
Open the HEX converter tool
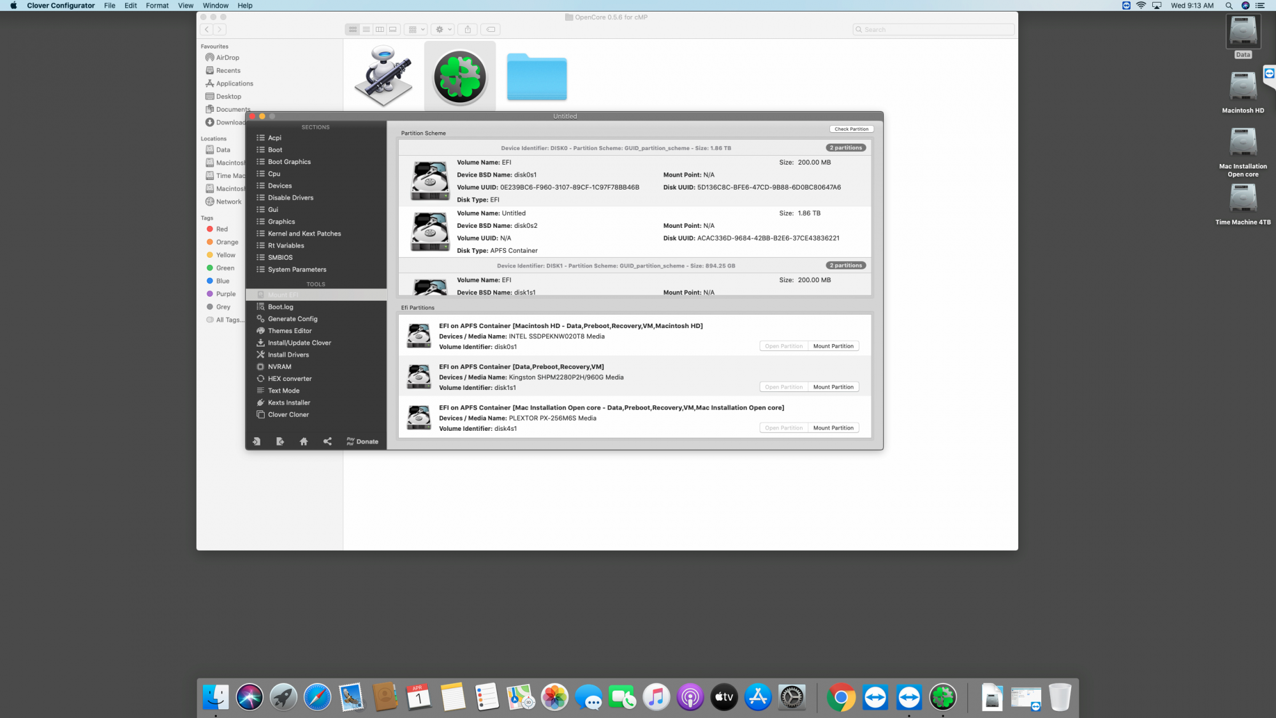[290, 378]
